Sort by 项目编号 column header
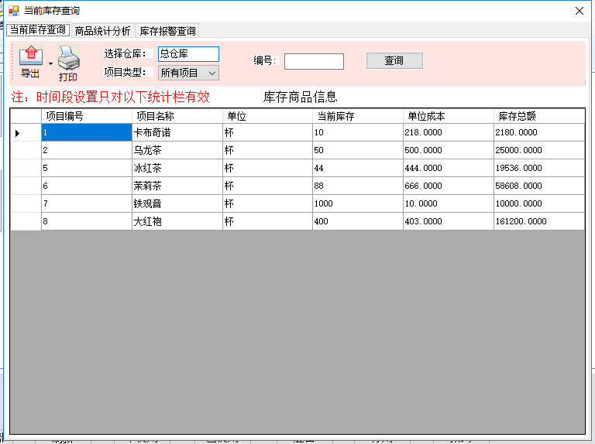The width and height of the screenshot is (595, 444). [x=86, y=116]
